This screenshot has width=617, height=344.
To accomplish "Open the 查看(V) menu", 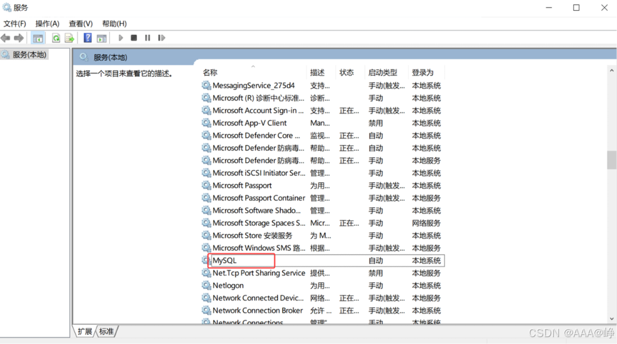I will click(x=81, y=24).
